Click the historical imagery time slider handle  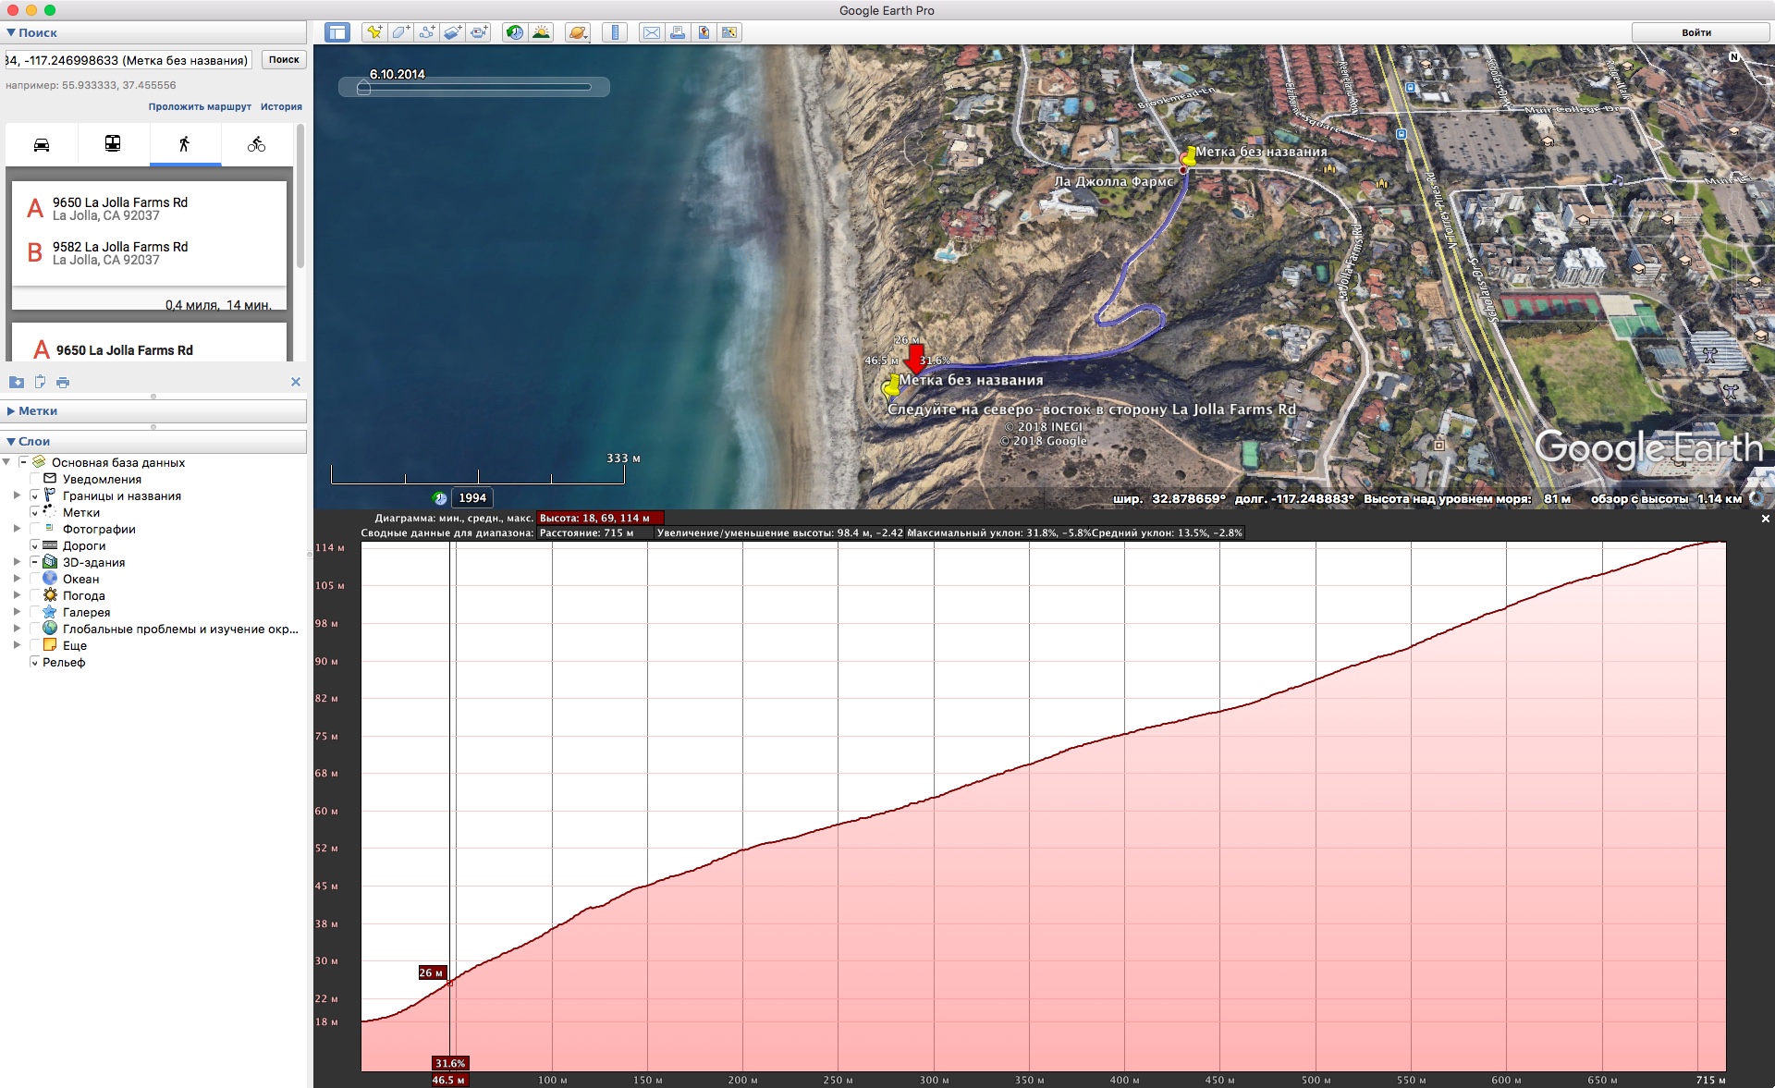pyautogui.click(x=363, y=88)
